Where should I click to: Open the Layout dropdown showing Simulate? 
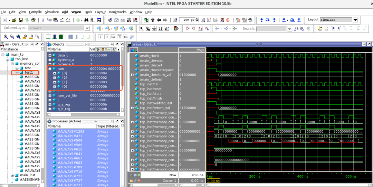click(355, 20)
